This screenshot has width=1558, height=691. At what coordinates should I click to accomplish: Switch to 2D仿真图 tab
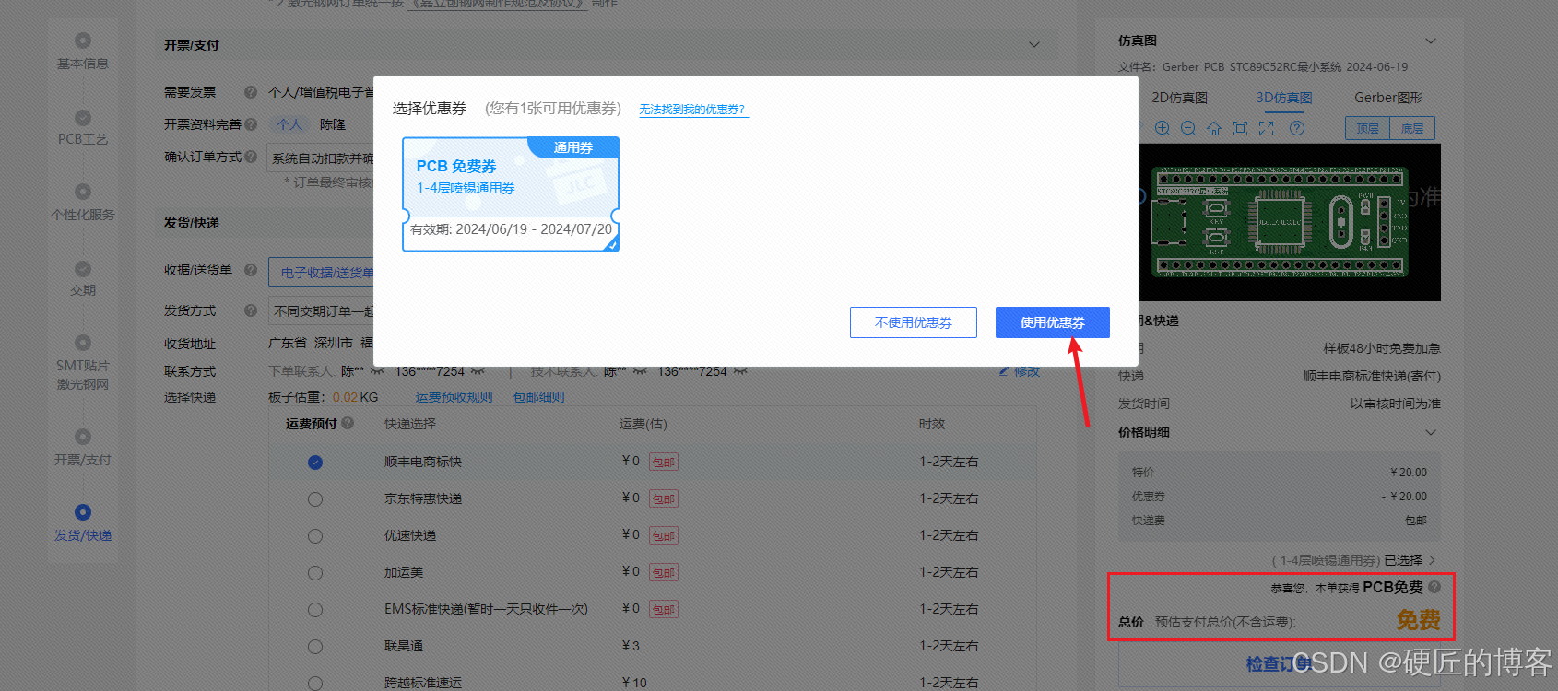click(x=1179, y=98)
